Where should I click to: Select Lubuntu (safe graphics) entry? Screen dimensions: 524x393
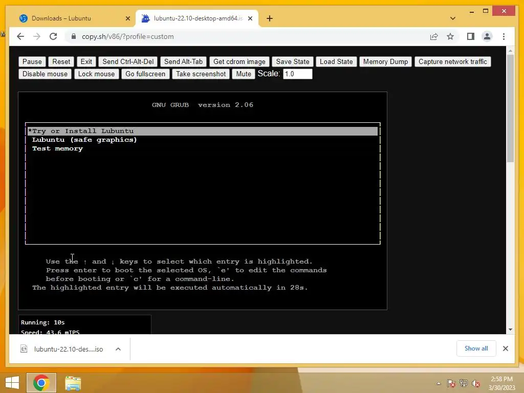[x=84, y=140]
